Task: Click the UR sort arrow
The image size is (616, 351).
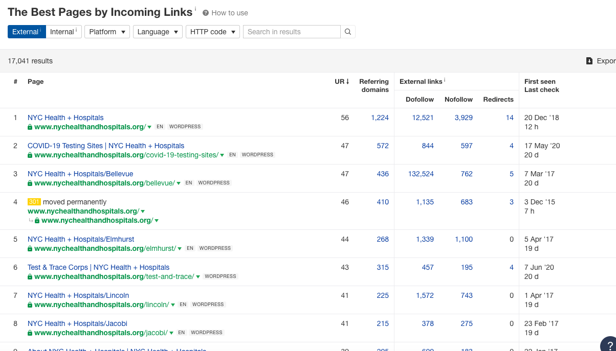Action: [x=348, y=81]
